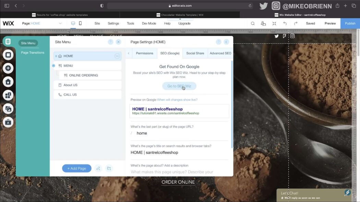Collapse Page Settings with back arrow
This screenshot has width=360, height=202.
click(x=226, y=42)
